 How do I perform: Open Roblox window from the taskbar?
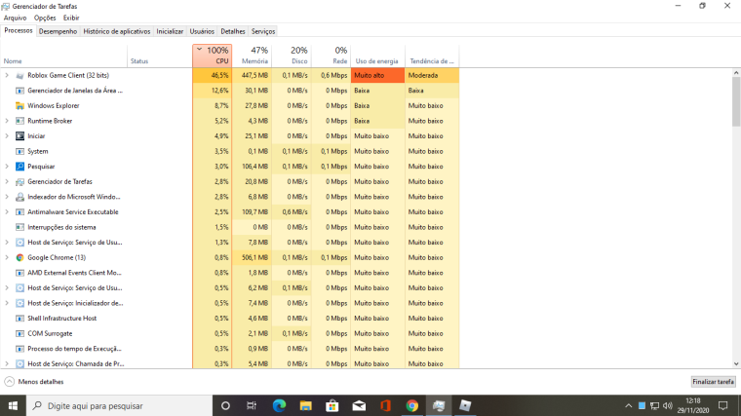pyautogui.click(x=465, y=405)
